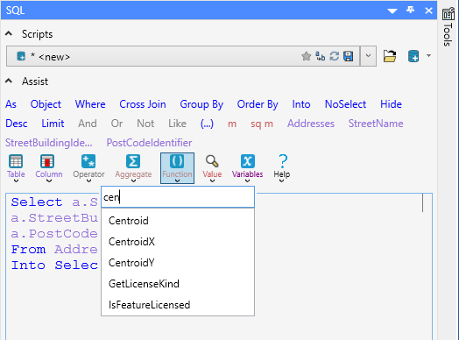Image resolution: width=459 pixels, height=340 pixels.
Task: Click the rename script icon
Action: (321, 56)
